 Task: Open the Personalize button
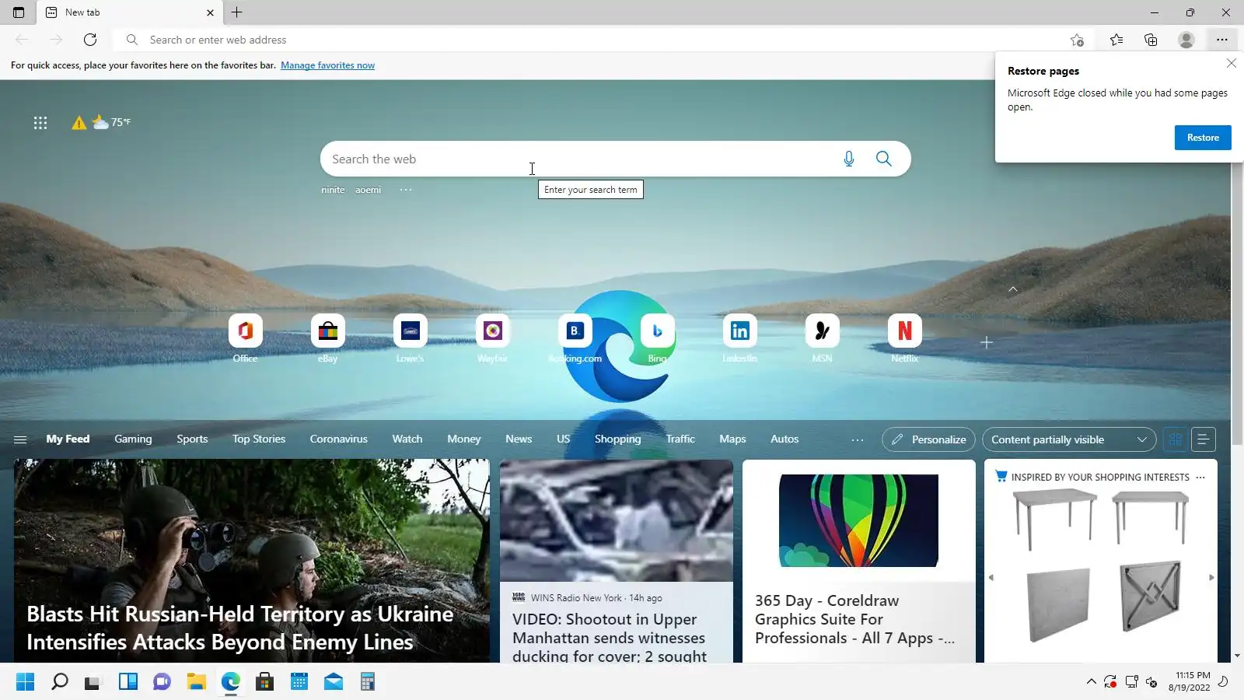point(928,439)
